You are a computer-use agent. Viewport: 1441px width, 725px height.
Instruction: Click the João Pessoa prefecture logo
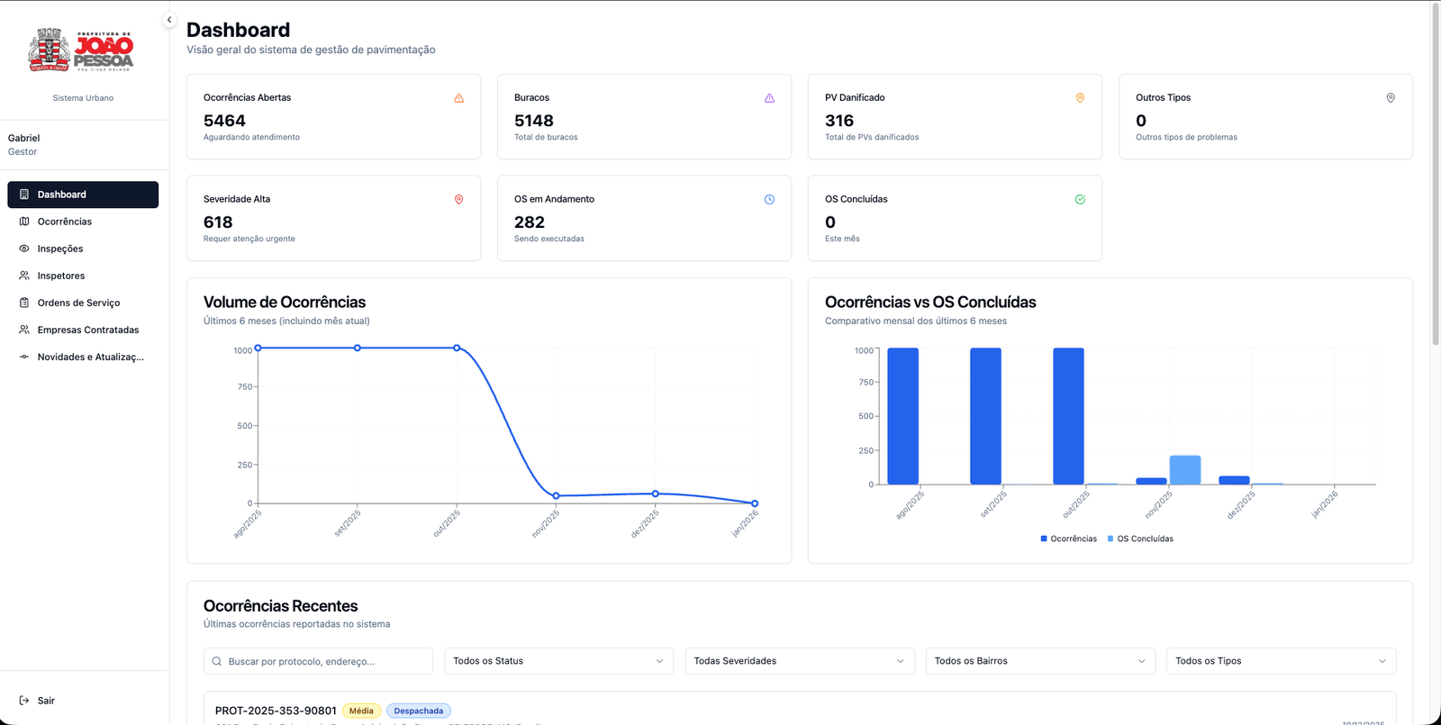(82, 50)
